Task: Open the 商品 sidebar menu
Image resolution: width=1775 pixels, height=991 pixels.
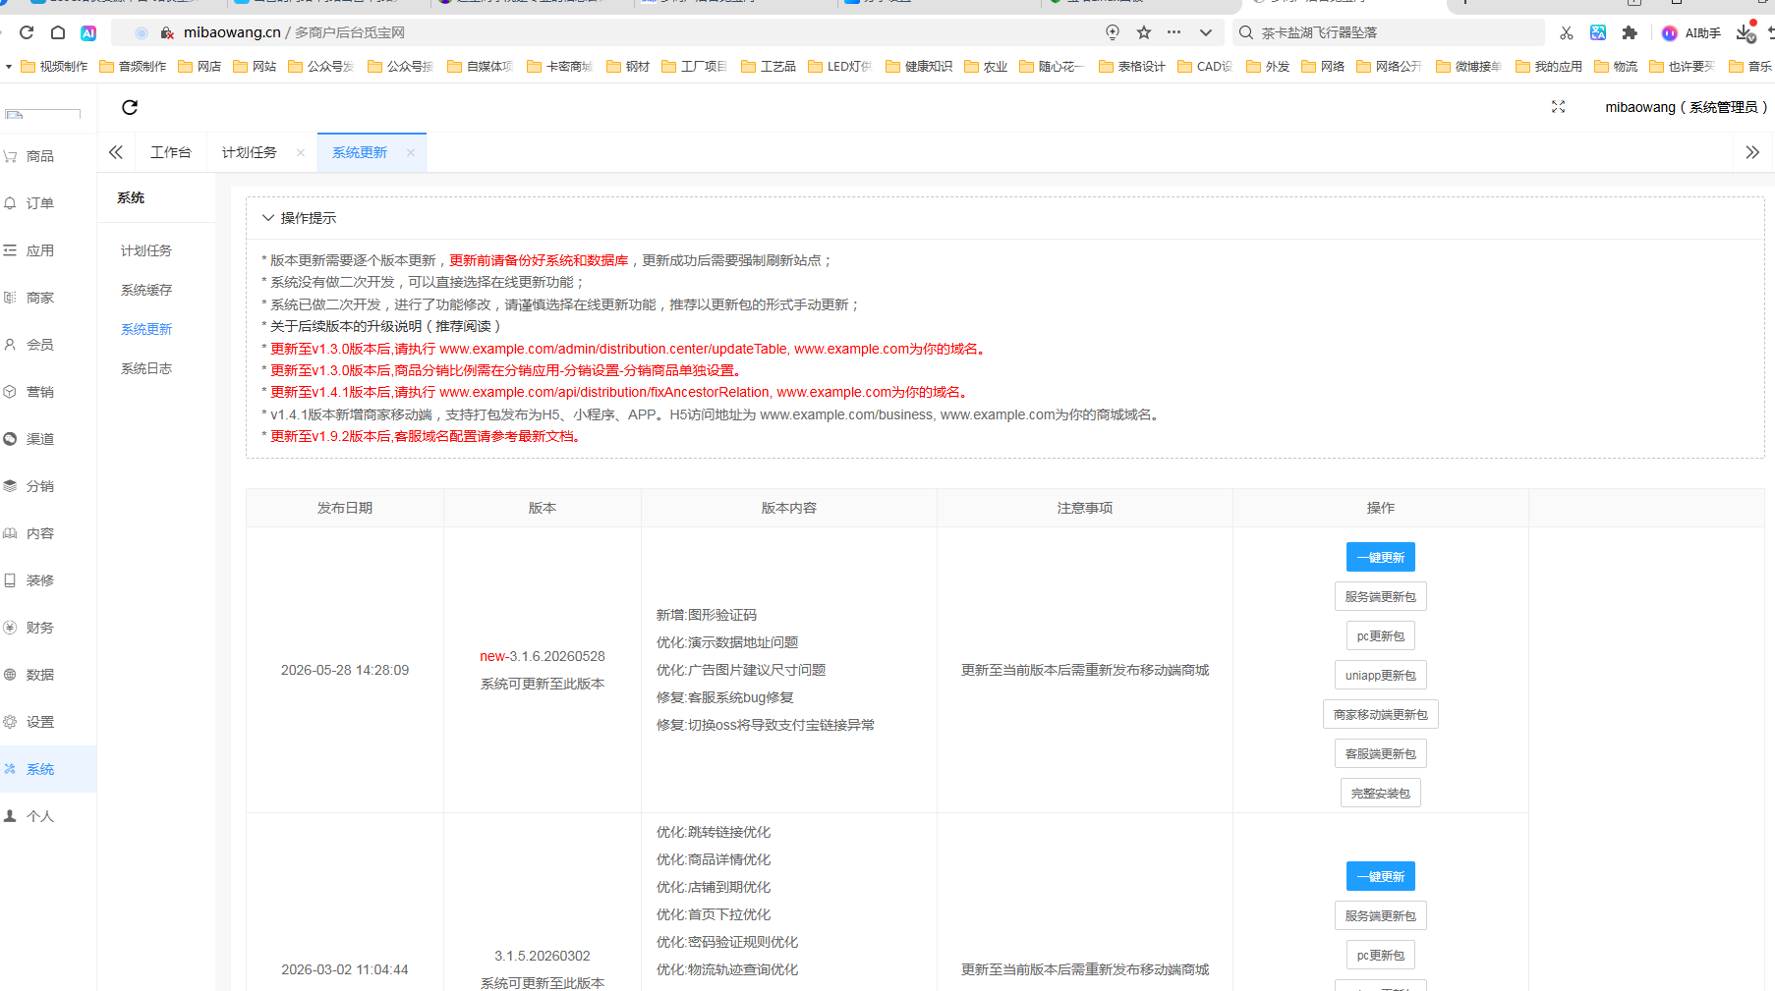Action: click(48, 156)
